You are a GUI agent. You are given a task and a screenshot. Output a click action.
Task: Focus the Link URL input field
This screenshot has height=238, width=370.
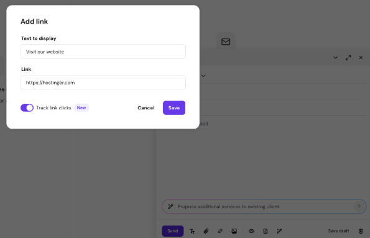tap(103, 83)
